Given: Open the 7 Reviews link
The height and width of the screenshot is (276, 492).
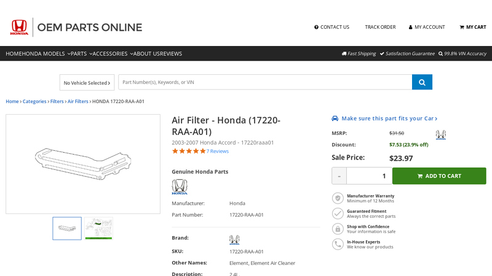Looking at the screenshot, I should (217, 151).
